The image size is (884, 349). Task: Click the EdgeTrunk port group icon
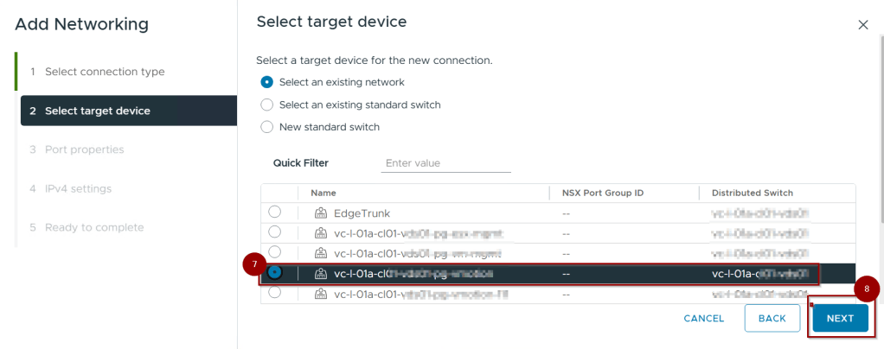[319, 213]
